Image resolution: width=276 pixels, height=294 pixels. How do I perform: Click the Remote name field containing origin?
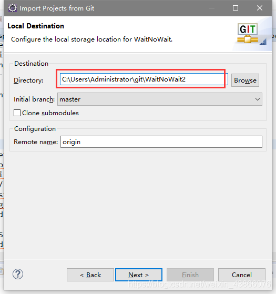161,142
